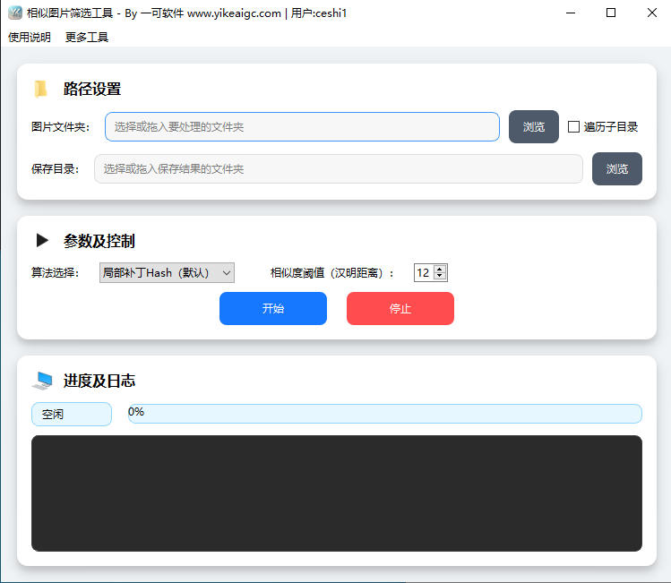Click the 保存目录 path input field
This screenshot has height=583, width=671.
pyautogui.click(x=339, y=169)
